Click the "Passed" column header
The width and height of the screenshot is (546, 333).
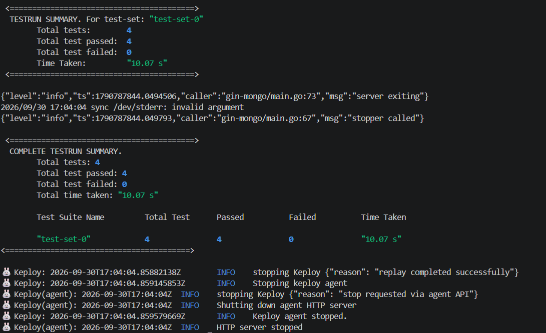[230, 217]
